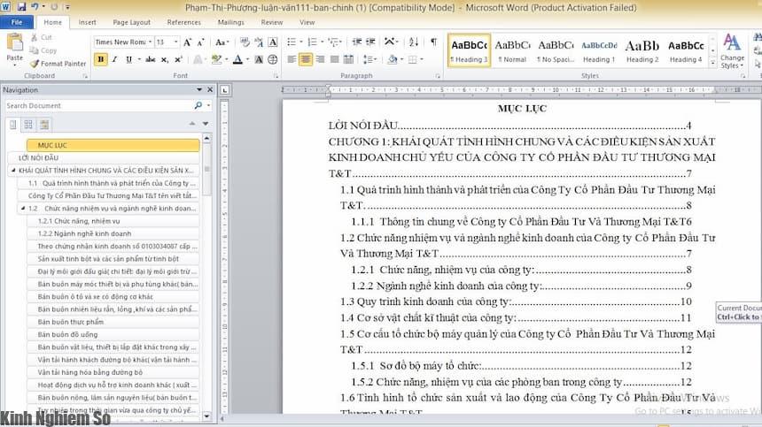Align text right
Image resolution: width=762 pixels, height=427 pixels.
320,59
